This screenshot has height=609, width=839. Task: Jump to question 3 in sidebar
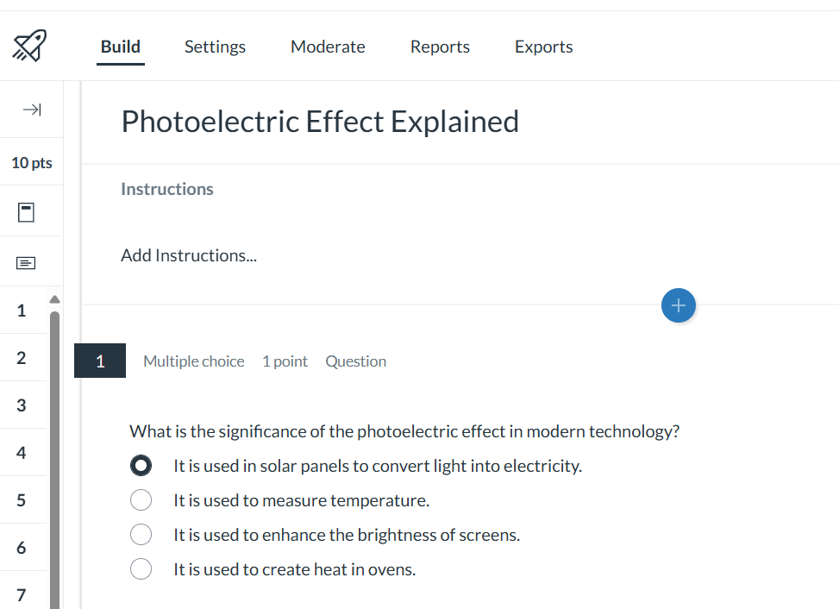click(22, 405)
